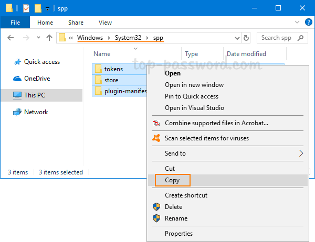Screen dimensions: 315x242
Task: Go back using the Back arrow
Action: coord(11,38)
